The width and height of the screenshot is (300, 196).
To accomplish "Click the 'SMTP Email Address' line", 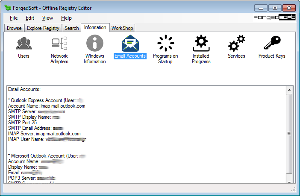I will coord(36,128).
